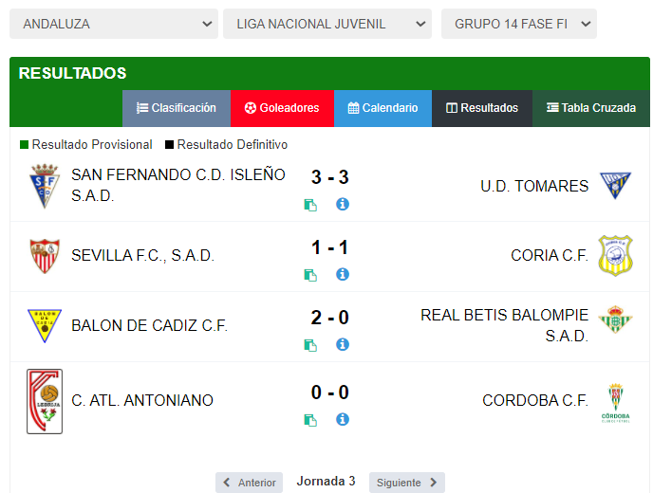
Task: Open match report icon for Balon de Cadiz
Action: (310, 345)
